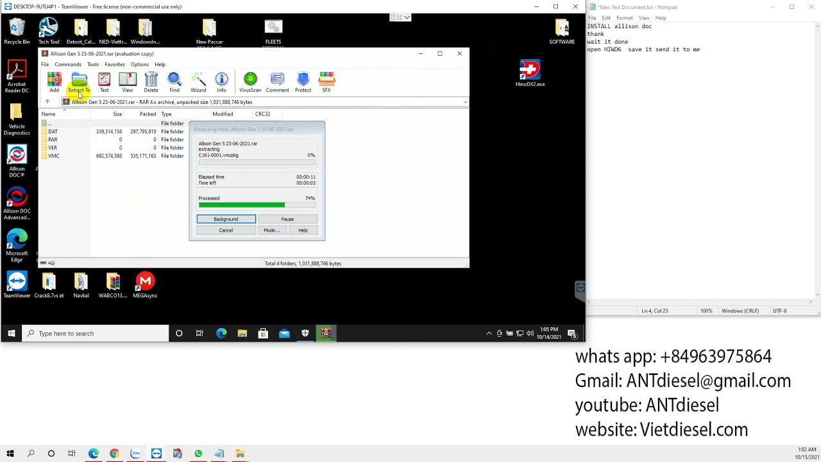Show hidden icons in the remote system tray

pyautogui.click(x=489, y=334)
